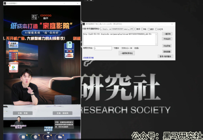Close the download tool window

pos(172,24)
